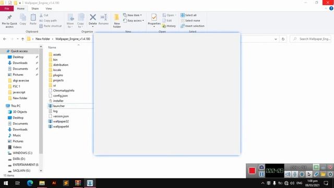Open recent locations dropdown arrow
The height and width of the screenshot is (188, 334).
tap(17, 39)
